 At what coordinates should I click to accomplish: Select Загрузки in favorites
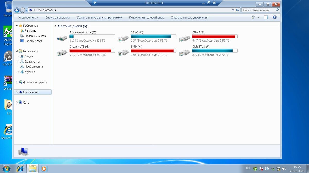pos(30,31)
